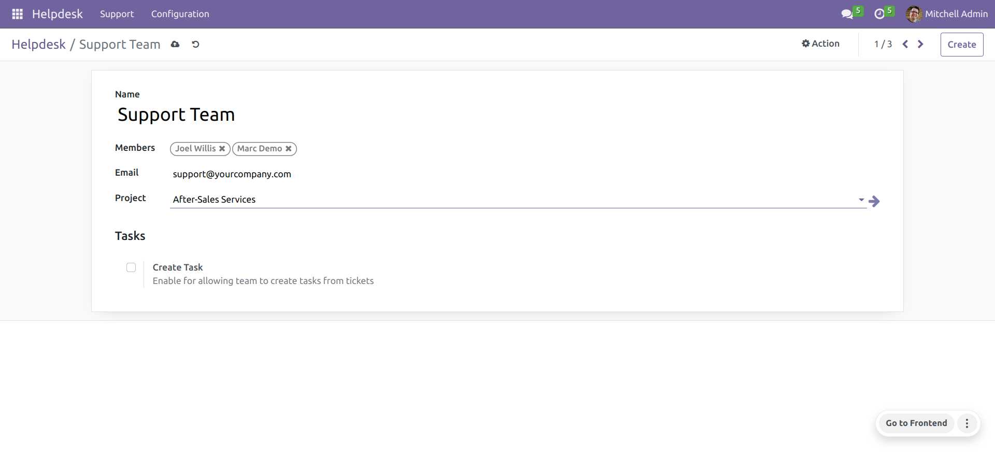Click the 1 / 3 pager counter
This screenshot has height=469, width=995.
pos(883,44)
